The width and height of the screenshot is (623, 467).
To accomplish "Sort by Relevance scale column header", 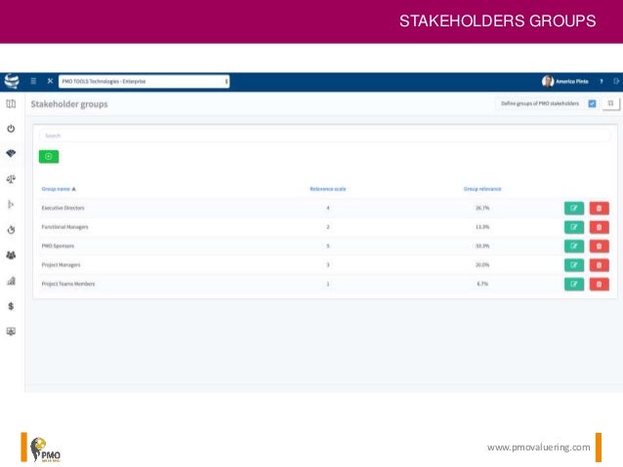I will pos(327,188).
